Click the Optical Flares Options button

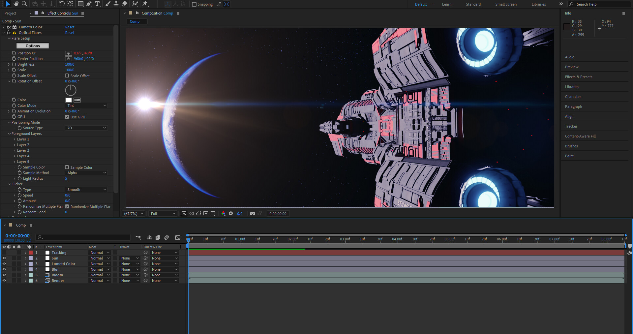(33, 46)
